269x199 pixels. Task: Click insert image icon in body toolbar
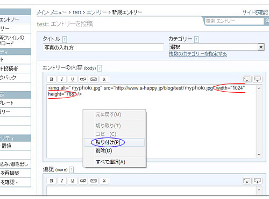tap(247, 79)
